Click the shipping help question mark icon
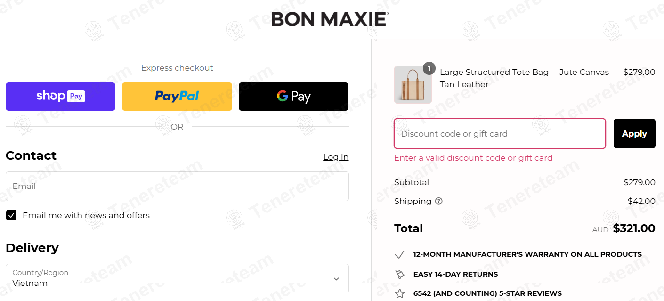The width and height of the screenshot is (664, 301). coord(439,201)
